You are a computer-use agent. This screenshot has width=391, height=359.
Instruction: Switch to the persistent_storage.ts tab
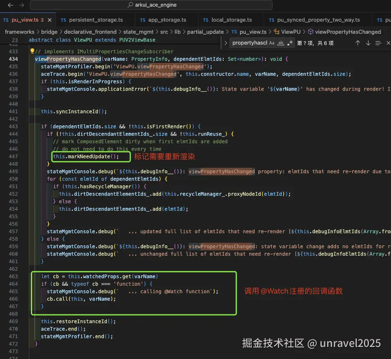click(96, 20)
